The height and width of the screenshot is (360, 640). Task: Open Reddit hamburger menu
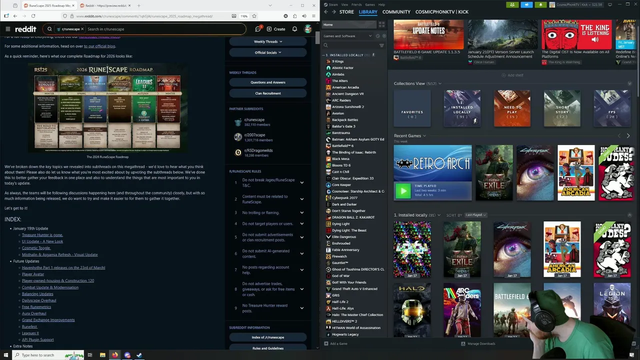(7, 29)
